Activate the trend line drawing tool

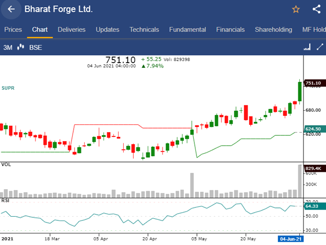[x=320, y=47]
